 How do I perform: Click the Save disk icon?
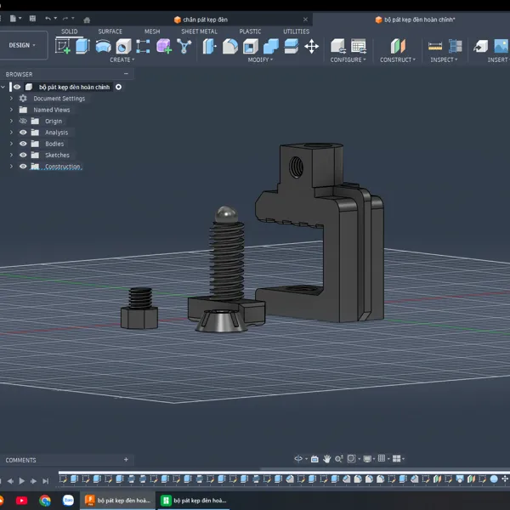coord(32,18)
